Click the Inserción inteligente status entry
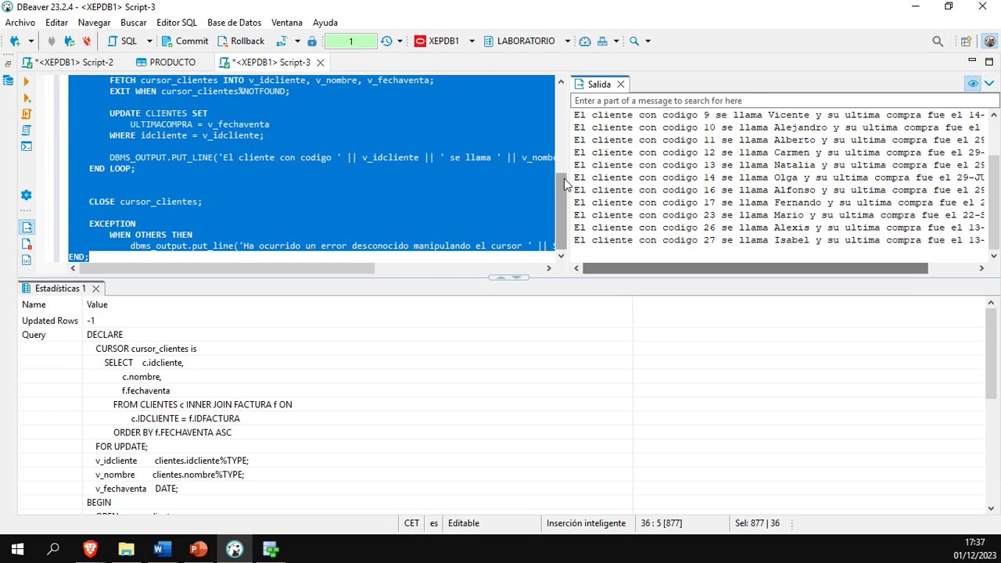1001x563 pixels. (586, 523)
